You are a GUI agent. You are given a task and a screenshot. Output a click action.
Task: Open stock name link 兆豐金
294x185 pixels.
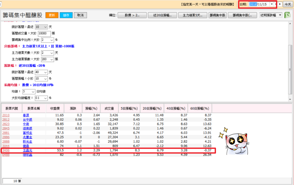[28, 137]
